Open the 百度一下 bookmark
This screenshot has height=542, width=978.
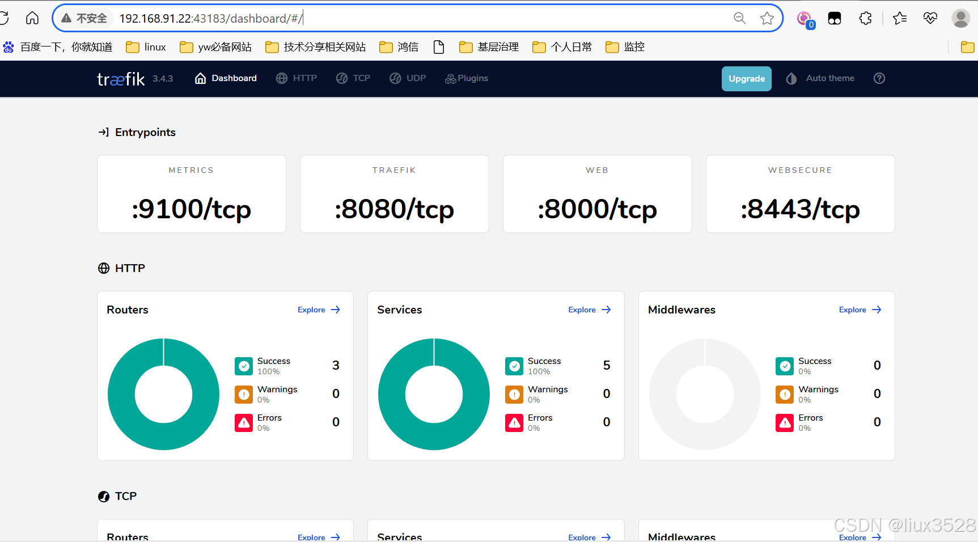pyautogui.click(x=58, y=47)
